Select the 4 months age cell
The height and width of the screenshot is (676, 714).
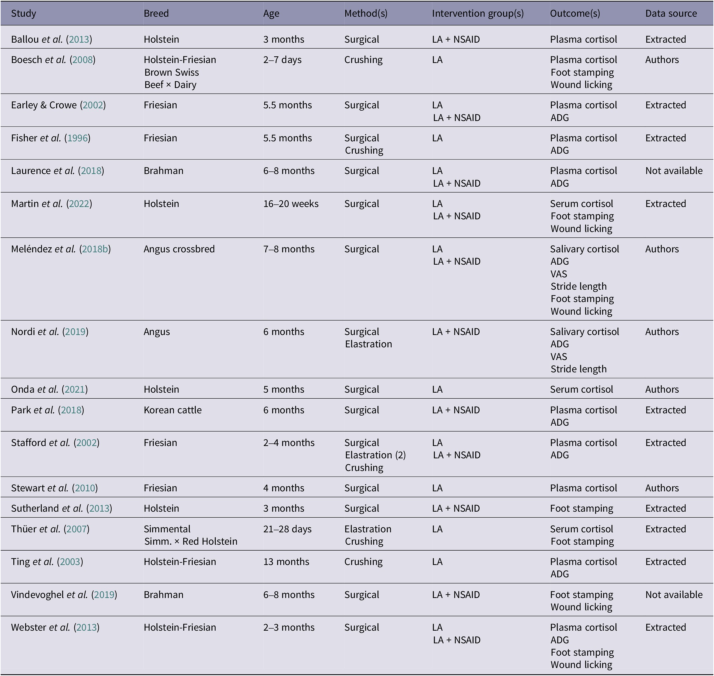click(284, 488)
